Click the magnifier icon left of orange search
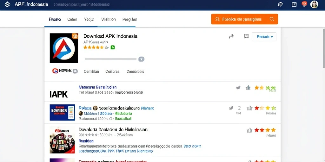 pos(217,19)
